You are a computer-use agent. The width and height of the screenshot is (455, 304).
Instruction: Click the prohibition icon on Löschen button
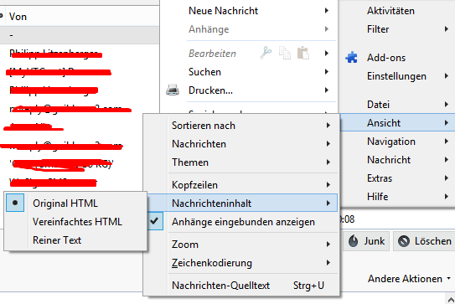(x=404, y=241)
